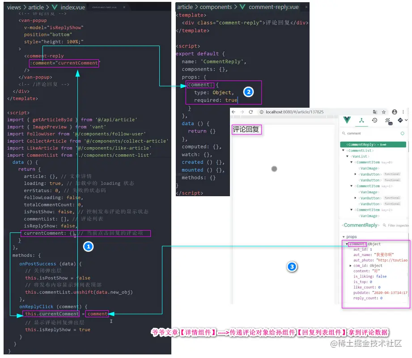412x358 pixels.
Task: Click the 'isReplyShow: false,' data line
Action: (x=51, y=226)
